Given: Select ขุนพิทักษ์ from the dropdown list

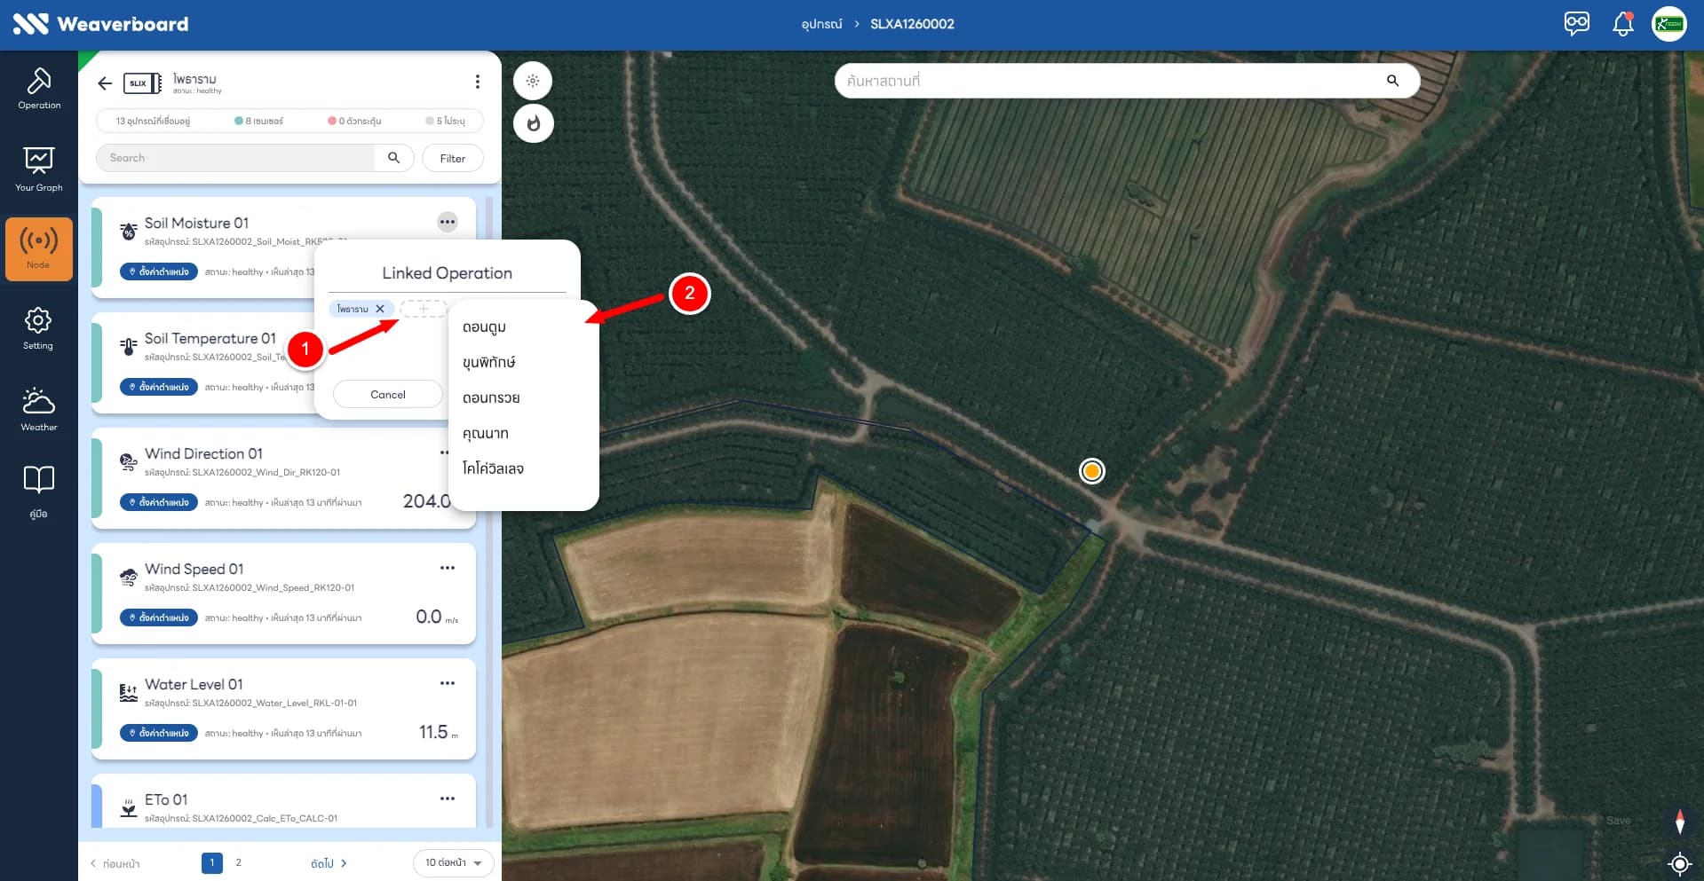Looking at the screenshot, I should click(x=524, y=362).
